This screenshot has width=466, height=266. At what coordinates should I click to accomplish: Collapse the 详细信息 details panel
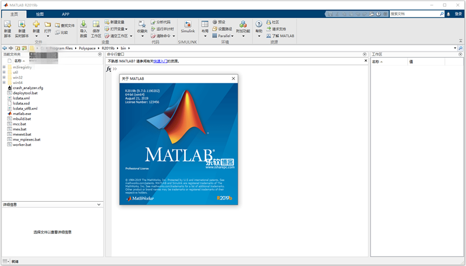click(x=99, y=205)
